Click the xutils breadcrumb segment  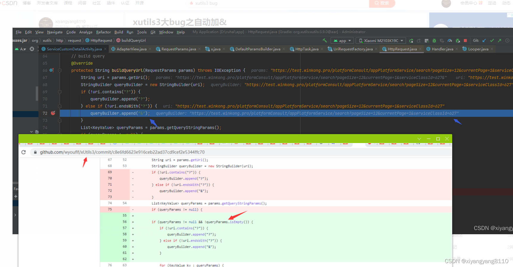[47, 41]
